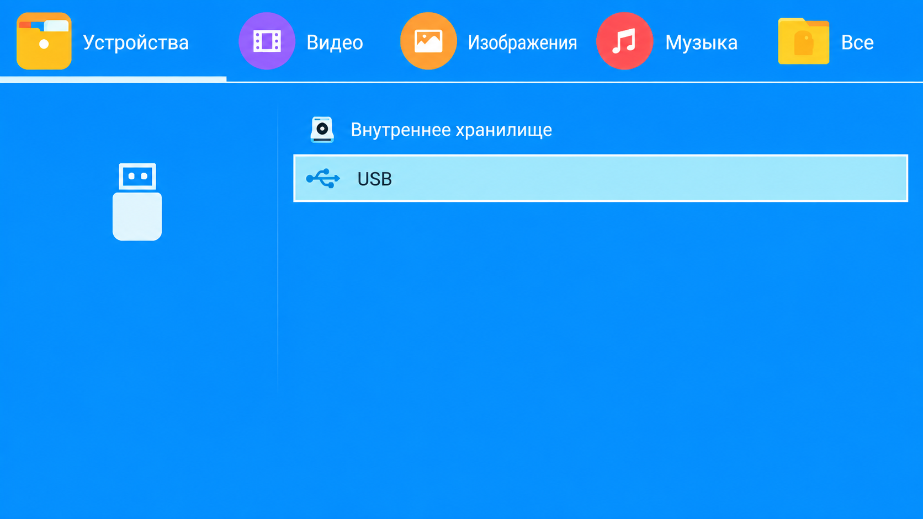Viewport: 923px width, 519px height.
Task: Select the Все tab label
Action: click(x=857, y=42)
